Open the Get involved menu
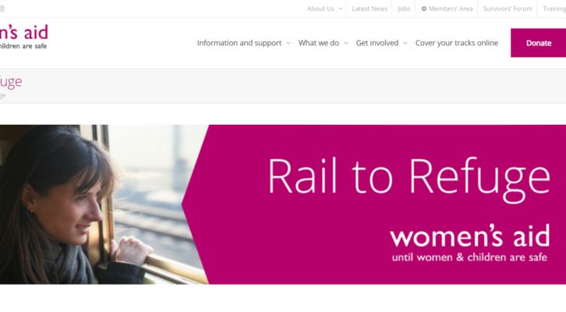This screenshot has height=312, width=566. (x=377, y=43)
